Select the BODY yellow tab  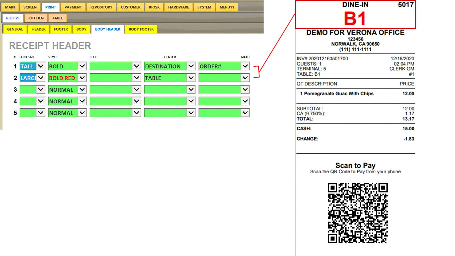point(81,29)
